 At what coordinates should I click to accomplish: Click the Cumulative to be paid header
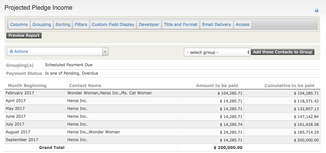[x=289, y=86]
